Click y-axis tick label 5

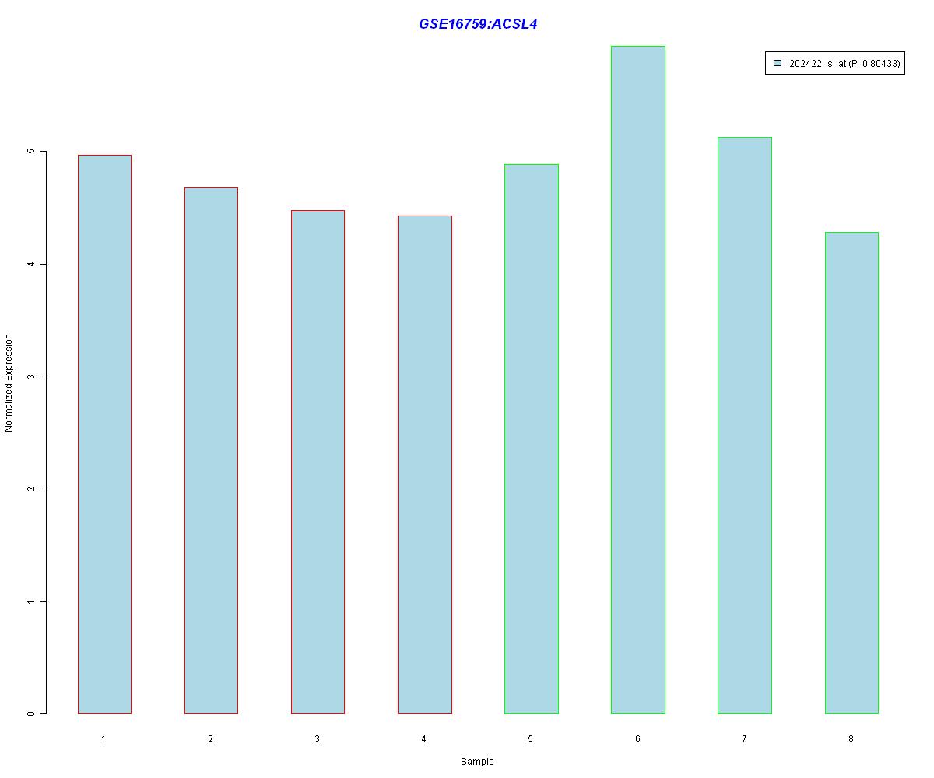(31, 151)
